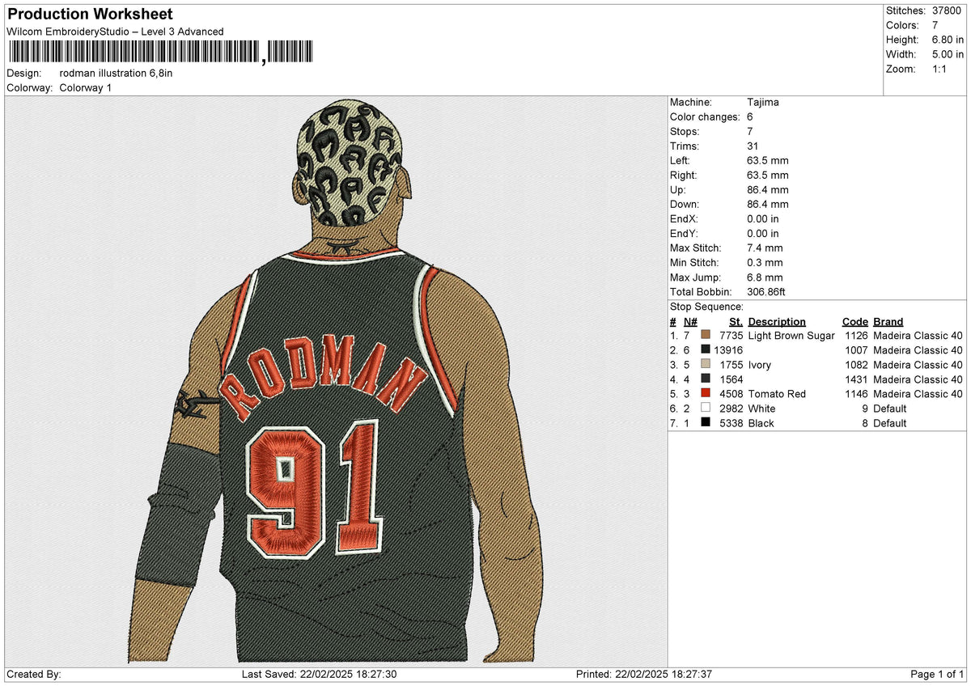The image size is (971, 686).
Task: Click the stitch count 7735
Action: pyautogui.click(x=731, y=336)
